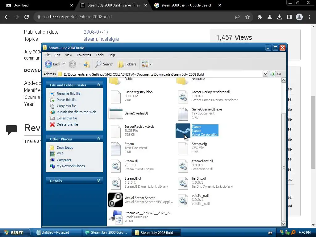Image resolution: width=316 pixels, height=237 pixels.
Task: Click Rename this file link
Action: 69,94
